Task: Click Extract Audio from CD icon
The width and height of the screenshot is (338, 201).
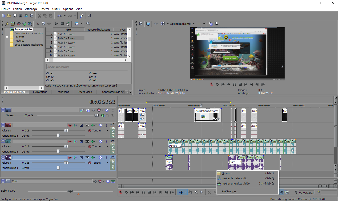Action: click(x=24, y=24)
